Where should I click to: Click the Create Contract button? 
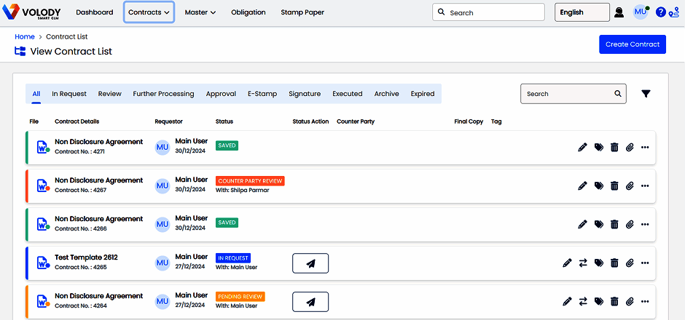632,44
